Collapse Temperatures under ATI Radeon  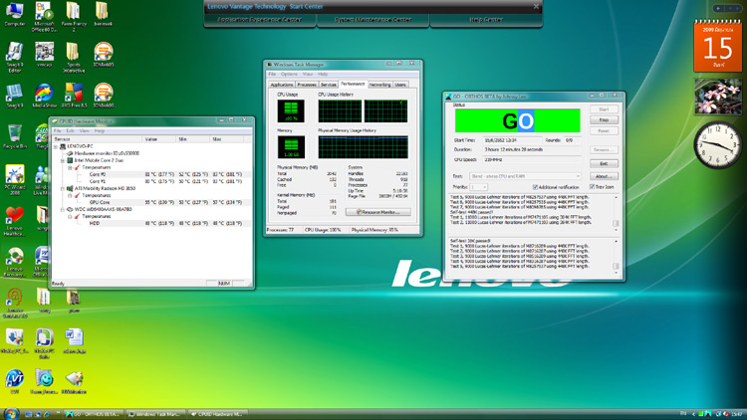(70, 196)
